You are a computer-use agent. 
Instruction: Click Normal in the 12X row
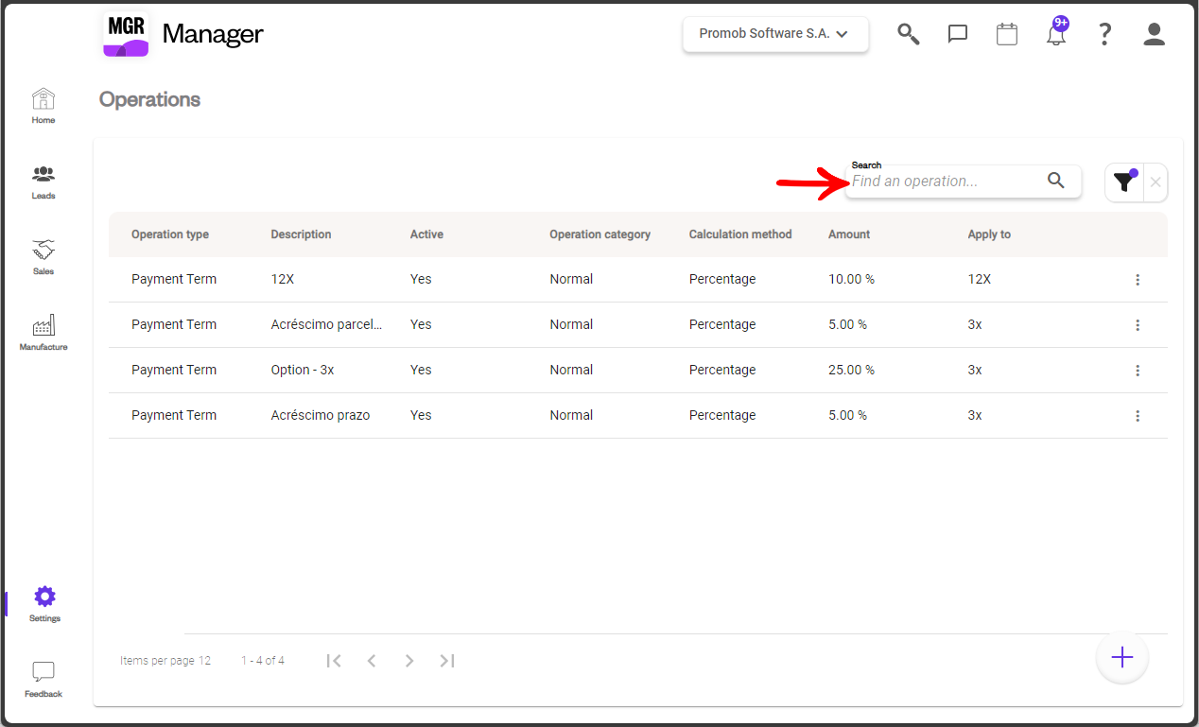(571, 280)
